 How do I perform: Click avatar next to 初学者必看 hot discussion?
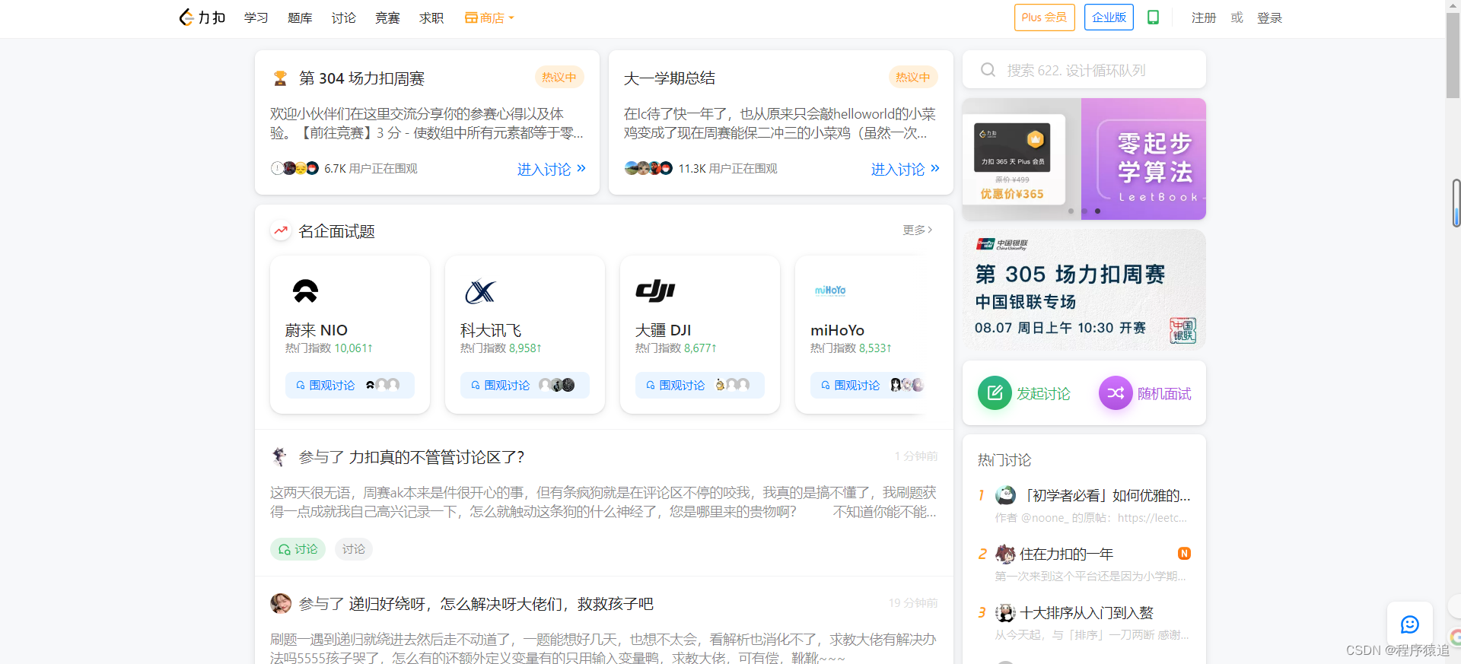click(x=1005, y=495)
